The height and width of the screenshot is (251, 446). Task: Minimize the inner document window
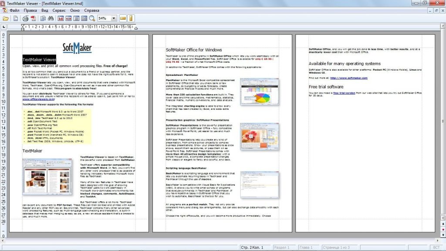(x=430, y=10)
